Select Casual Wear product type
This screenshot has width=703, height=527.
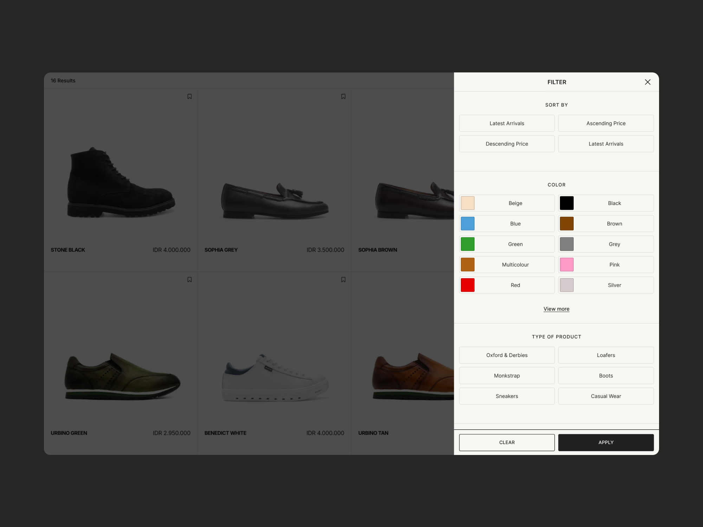pos(606,396)
